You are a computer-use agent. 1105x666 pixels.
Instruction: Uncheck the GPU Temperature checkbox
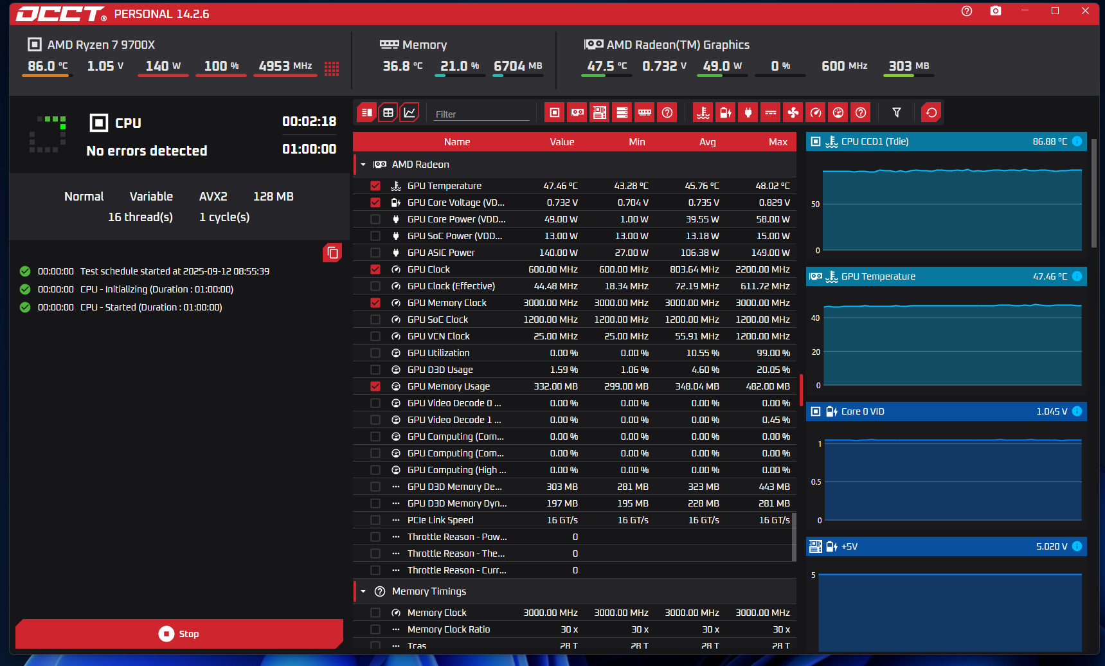tap(375, 186)
